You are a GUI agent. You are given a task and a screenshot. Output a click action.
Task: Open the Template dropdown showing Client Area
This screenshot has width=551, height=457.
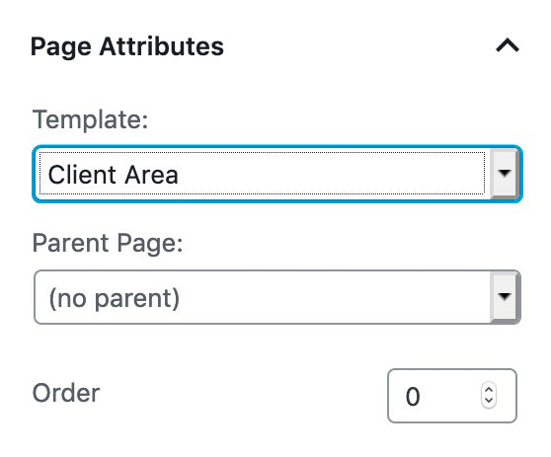click(x=277, y=174)
